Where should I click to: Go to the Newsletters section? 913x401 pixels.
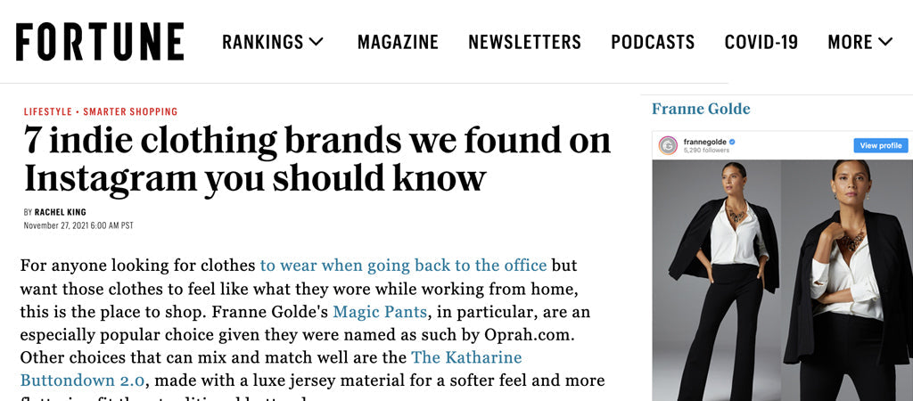tap(524, 42)
